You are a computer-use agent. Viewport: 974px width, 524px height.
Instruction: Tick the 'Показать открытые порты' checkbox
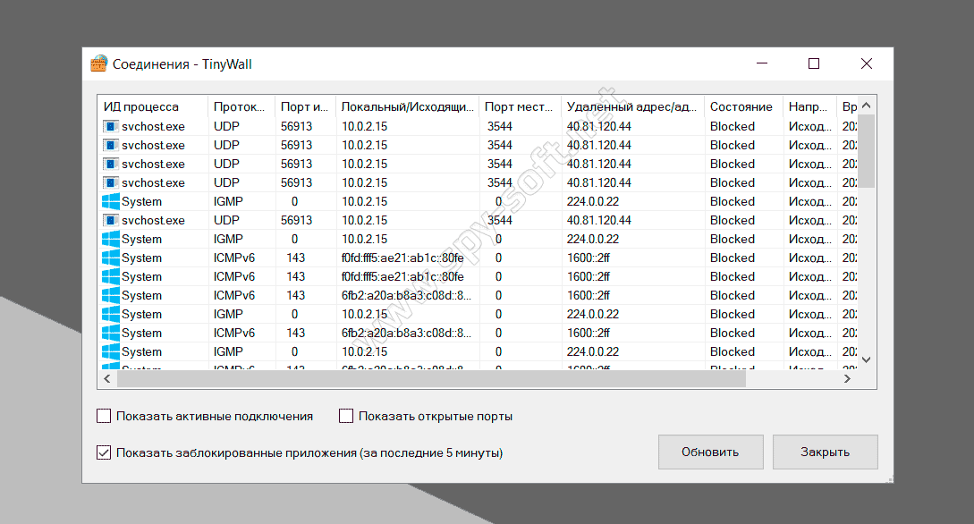(346, 416)
